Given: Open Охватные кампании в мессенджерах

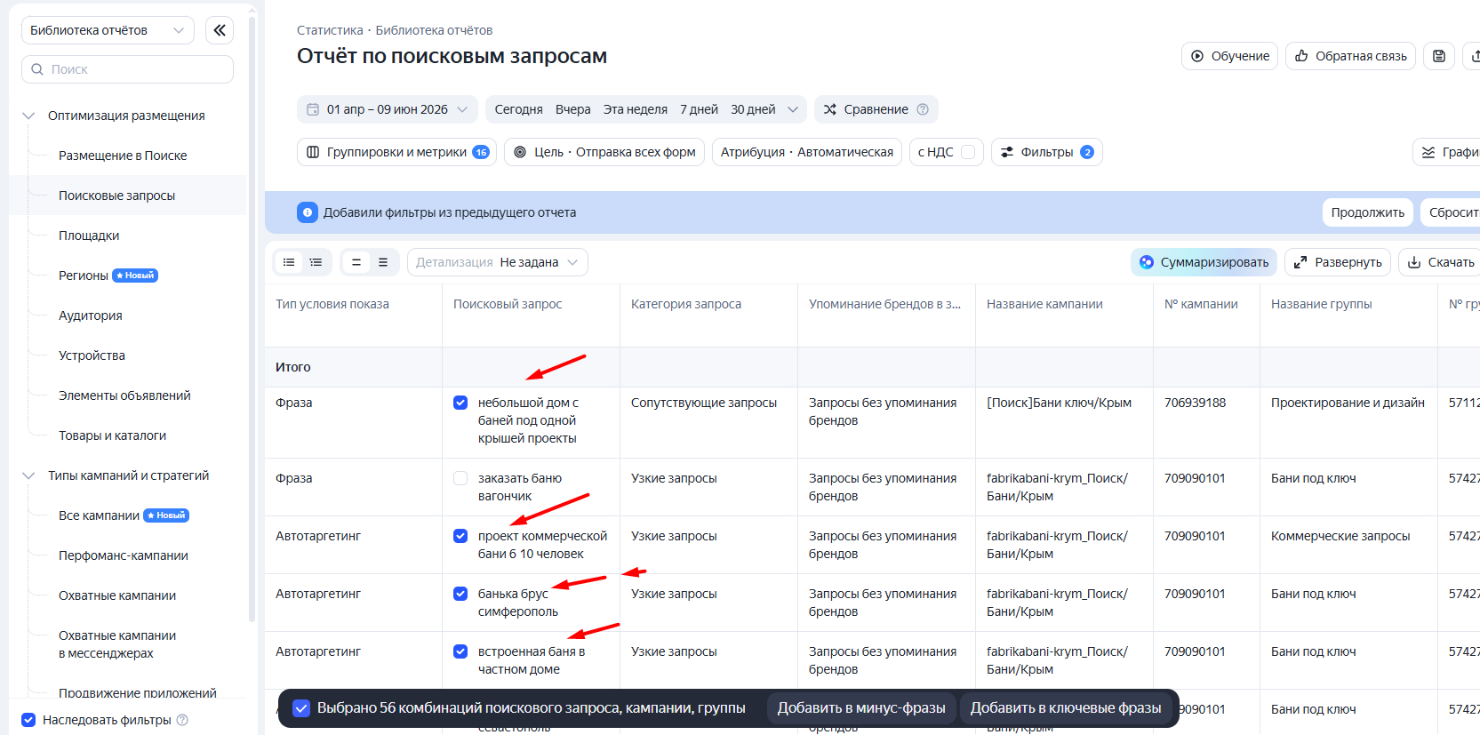Looking at the screenshot, I should [x=117, y=644].
